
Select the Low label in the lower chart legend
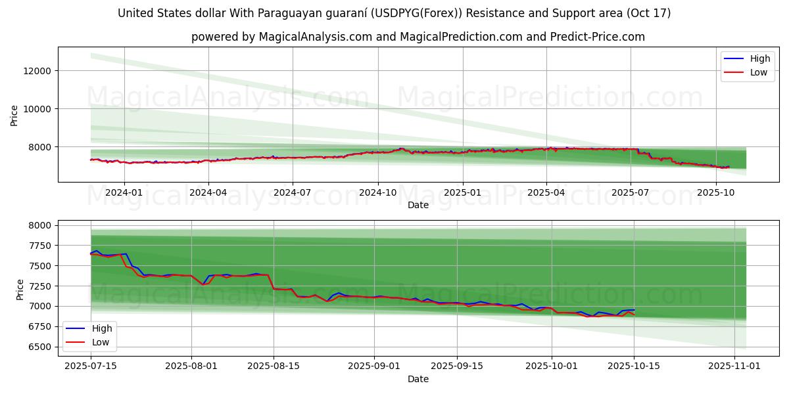(102, 342)
